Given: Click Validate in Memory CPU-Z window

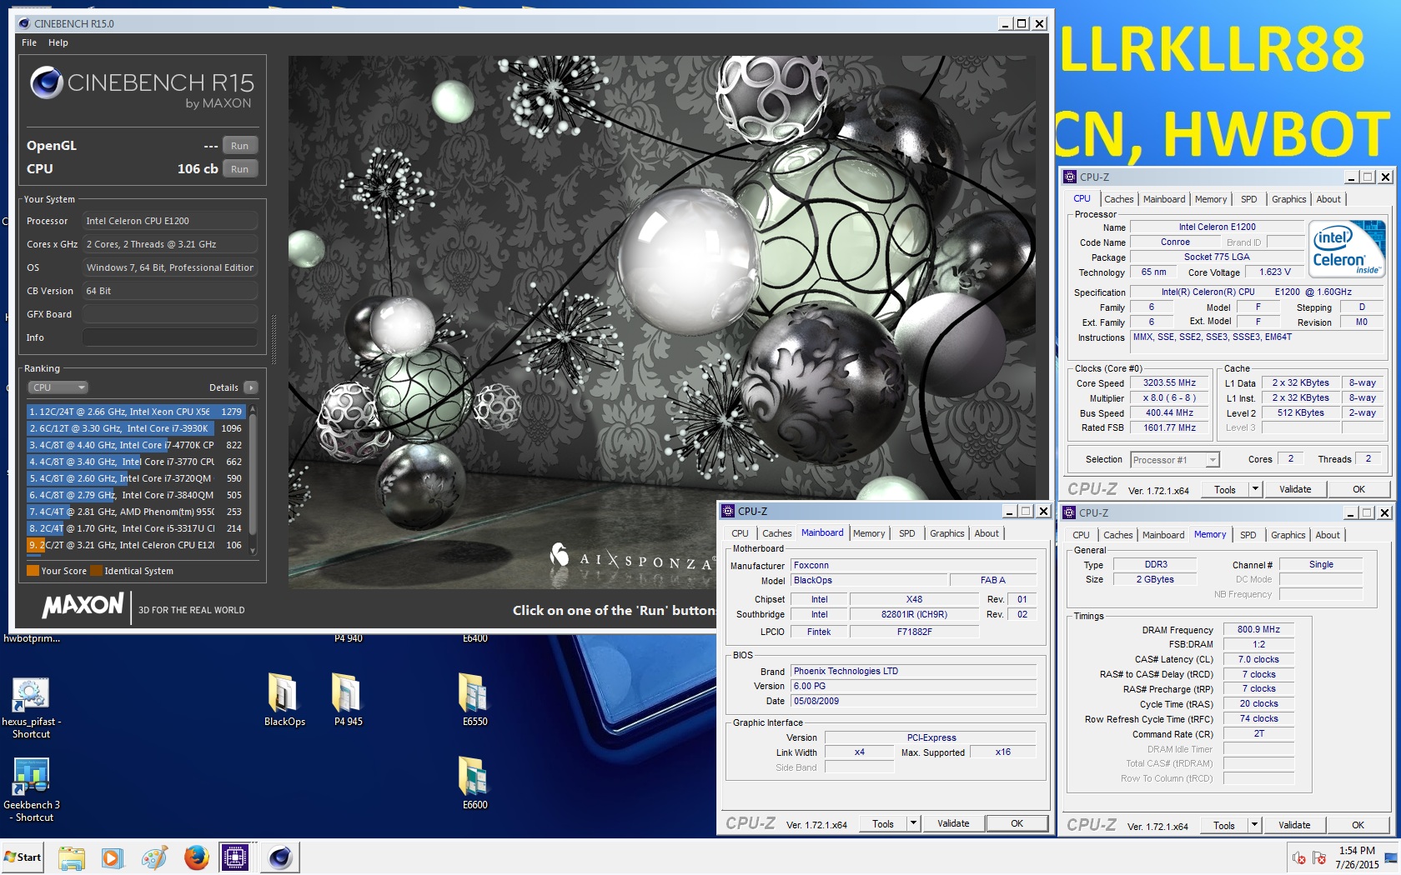Looking at the screenshot, I should pos(1294,825).
